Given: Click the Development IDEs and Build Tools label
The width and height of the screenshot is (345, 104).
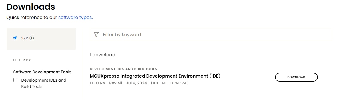Looking at the screenshot, I should point(44,83).
